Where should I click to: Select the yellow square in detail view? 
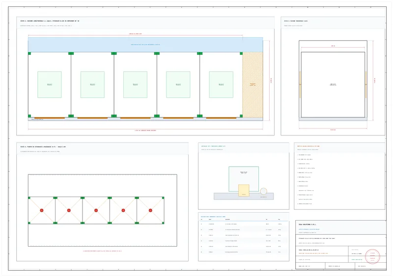click(x=244, y=190)
